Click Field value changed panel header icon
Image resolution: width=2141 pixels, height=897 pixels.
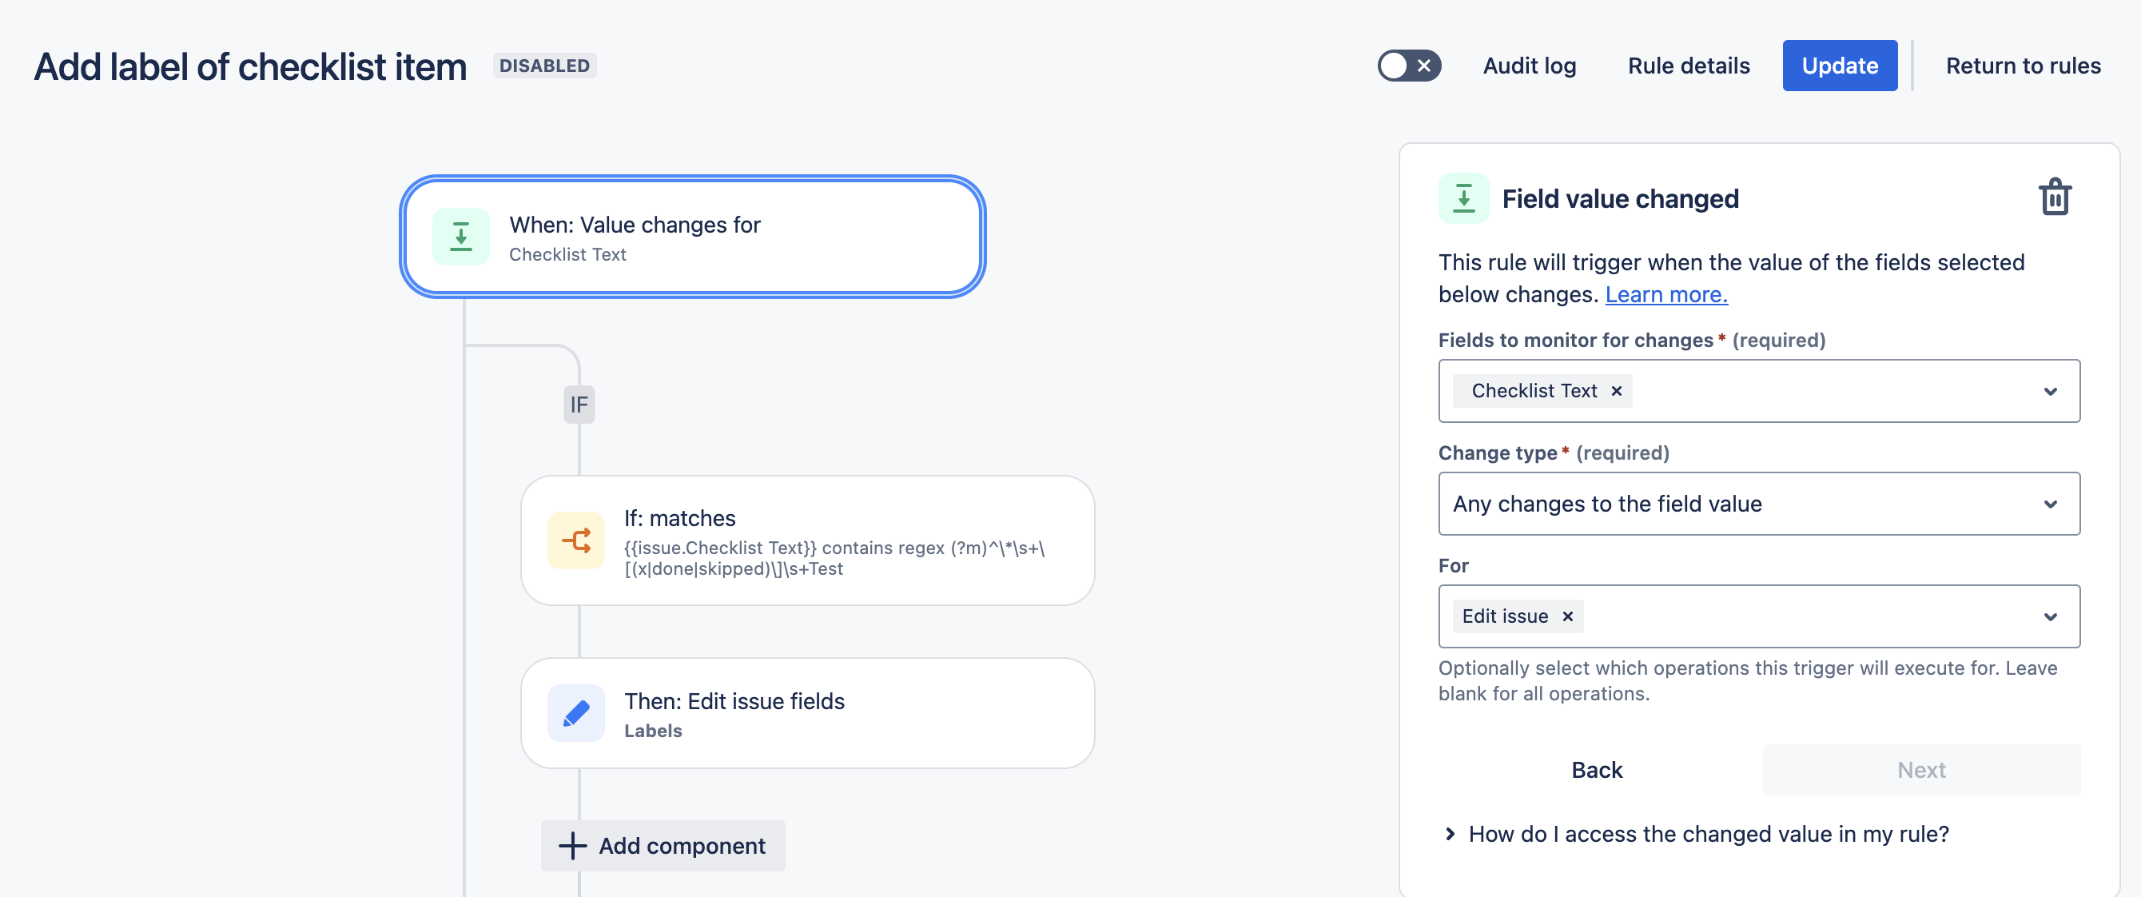pyautogui.click(x=1462, y=199)
